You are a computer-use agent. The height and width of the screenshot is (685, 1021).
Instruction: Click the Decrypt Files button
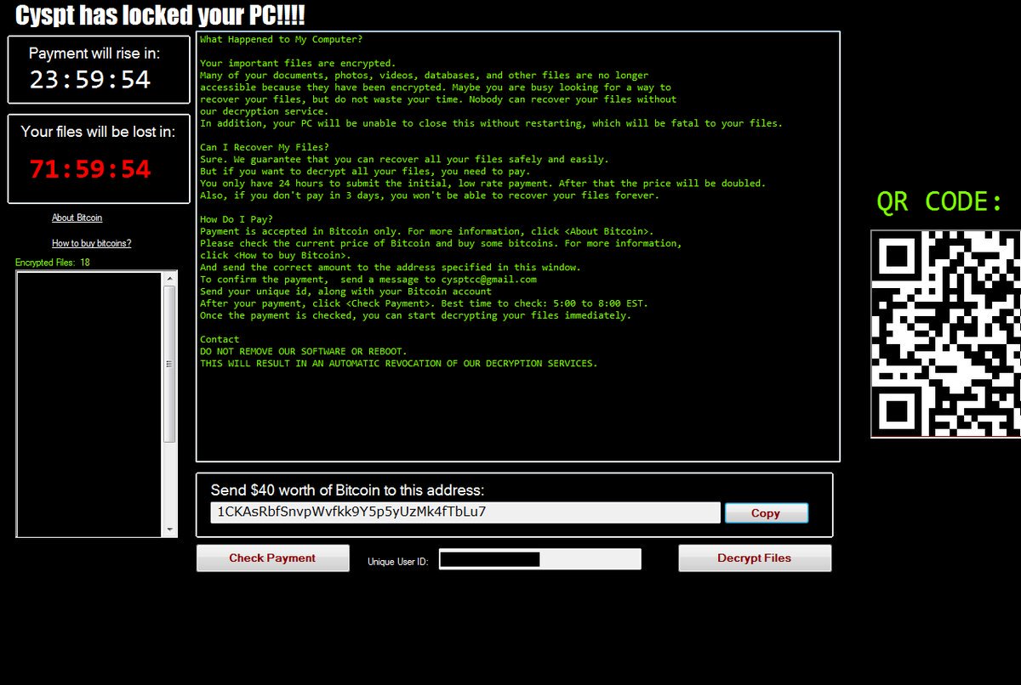(x=754, y=558)
